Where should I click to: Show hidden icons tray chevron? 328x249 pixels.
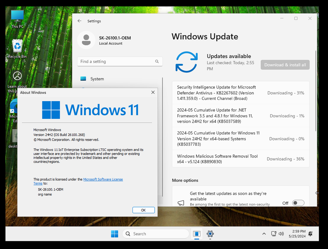tap(264, 234)
